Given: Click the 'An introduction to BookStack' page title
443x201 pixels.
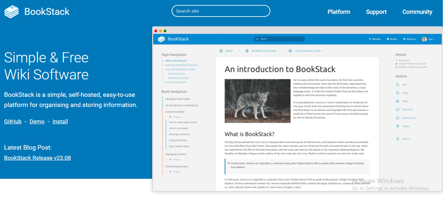Looking at the screenshot, I should point(280,69).
